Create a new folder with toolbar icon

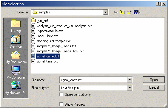(129, 12)
